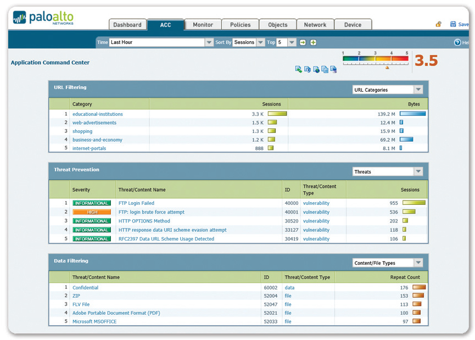Click the first report icon with green arrows

point(298,69)
